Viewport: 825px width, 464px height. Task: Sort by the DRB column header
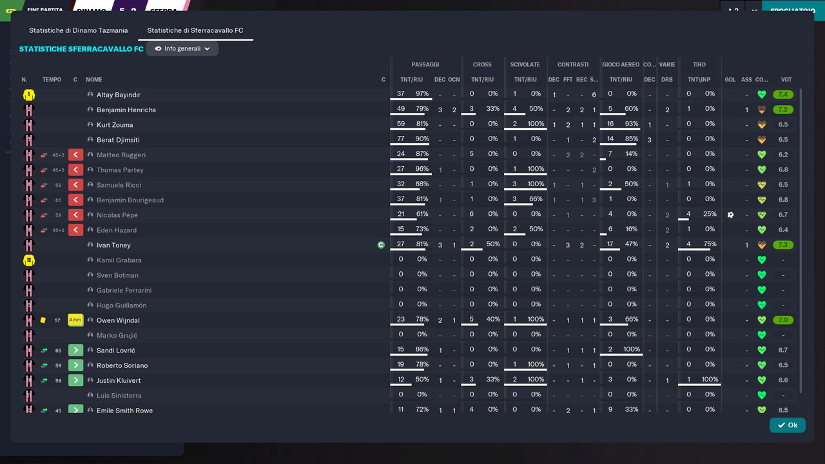[667, 80]
